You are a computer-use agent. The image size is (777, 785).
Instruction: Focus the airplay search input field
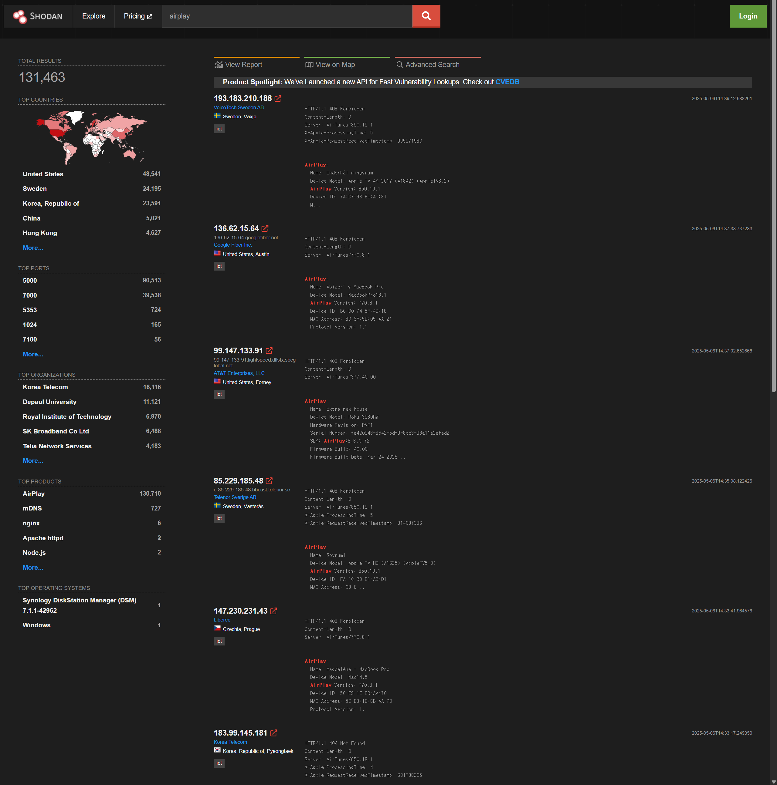click(287, 16)
